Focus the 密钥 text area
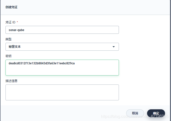 coord(62,68)
